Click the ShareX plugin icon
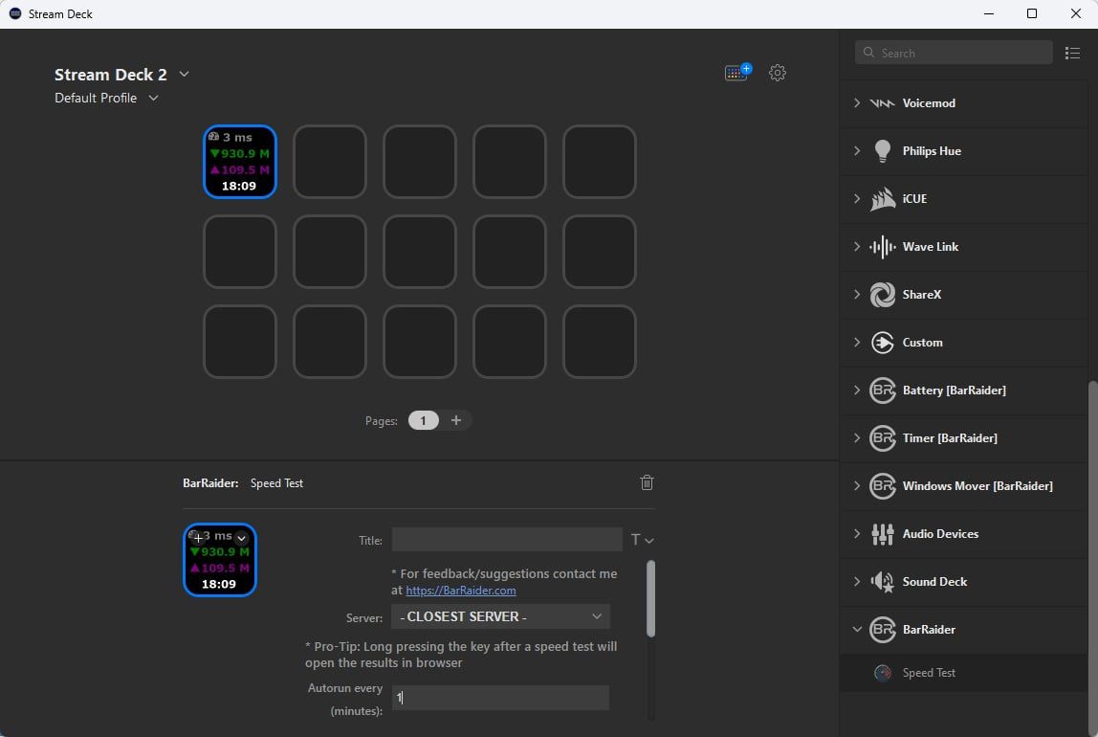Image resolution: width=1098 pixels, height=737 pixels. pos(882,295)
